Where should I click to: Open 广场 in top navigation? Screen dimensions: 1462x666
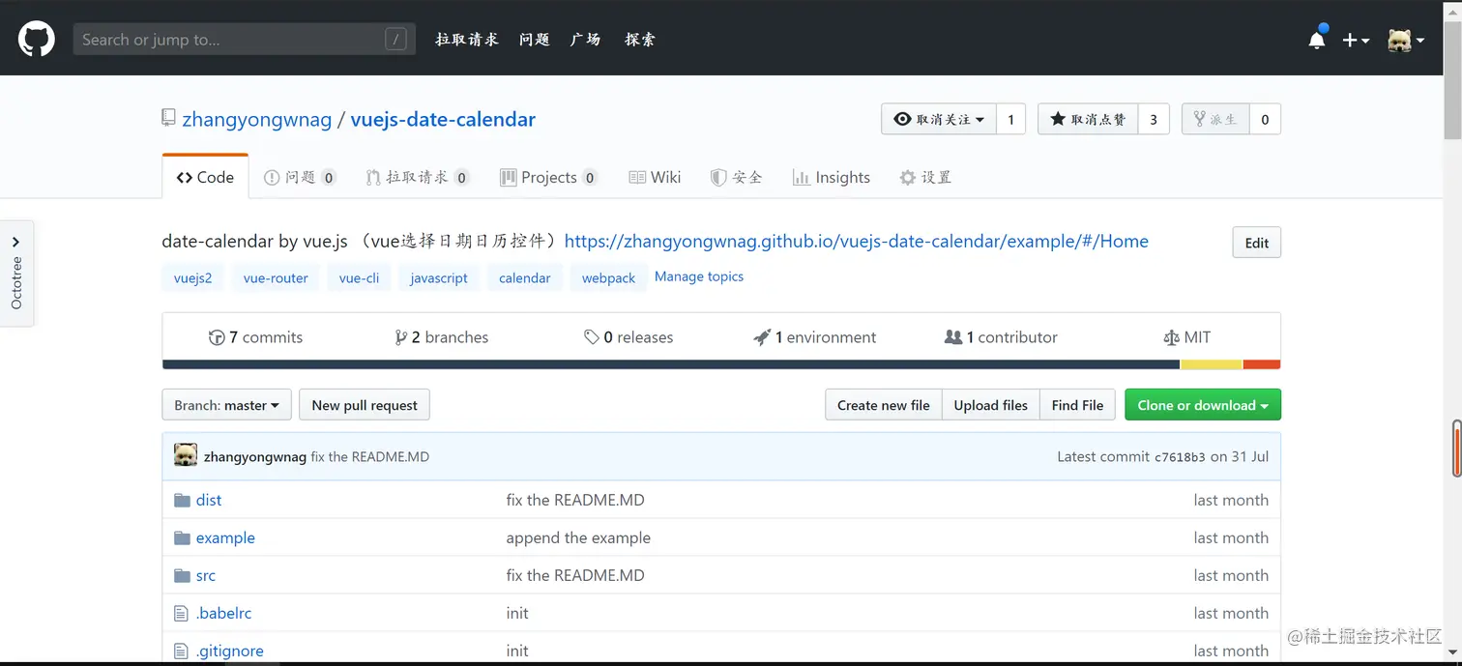click(x=586, y=40)
